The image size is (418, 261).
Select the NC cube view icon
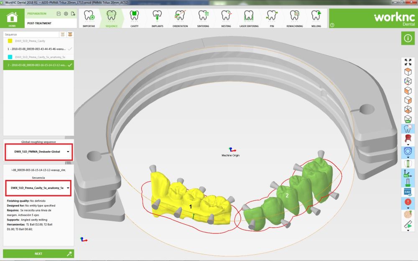(408, 119)
